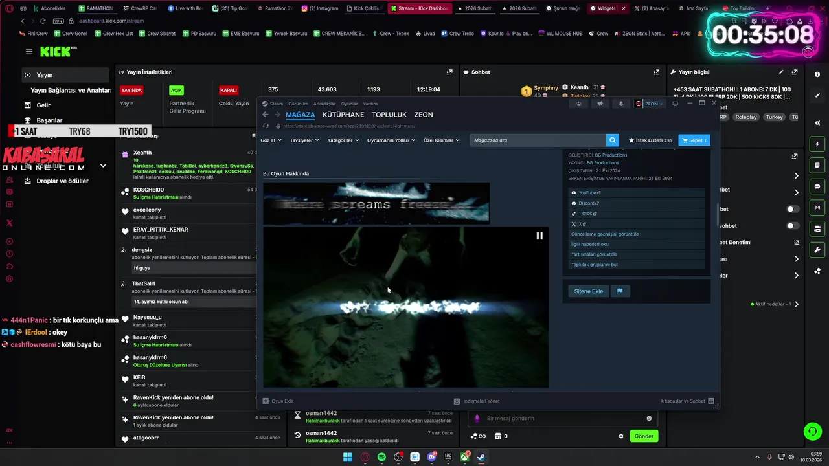Open Steam announcements megaphone icon

click(600, 104)
